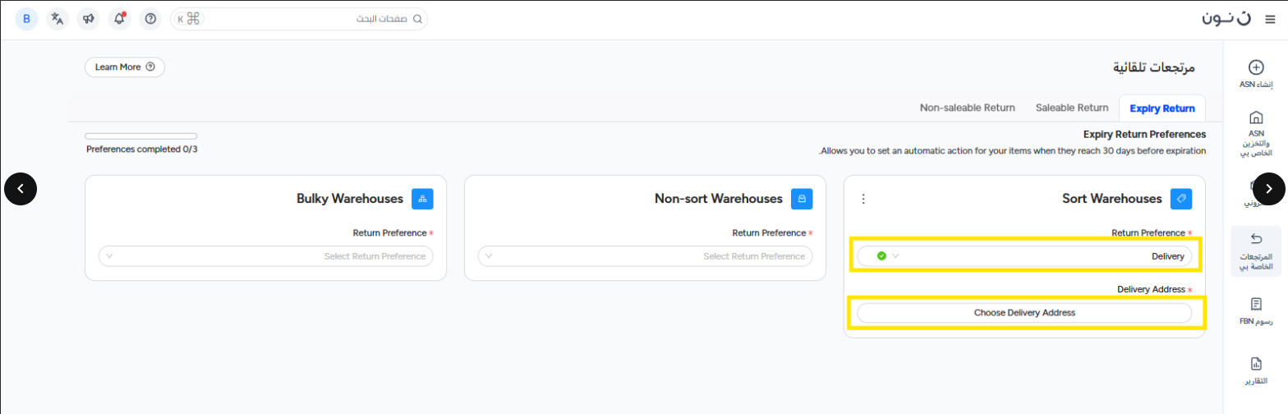The image size is (1288, 414).
Task: Open Sort Warehouses three-dot options menu
Action: 862,199
